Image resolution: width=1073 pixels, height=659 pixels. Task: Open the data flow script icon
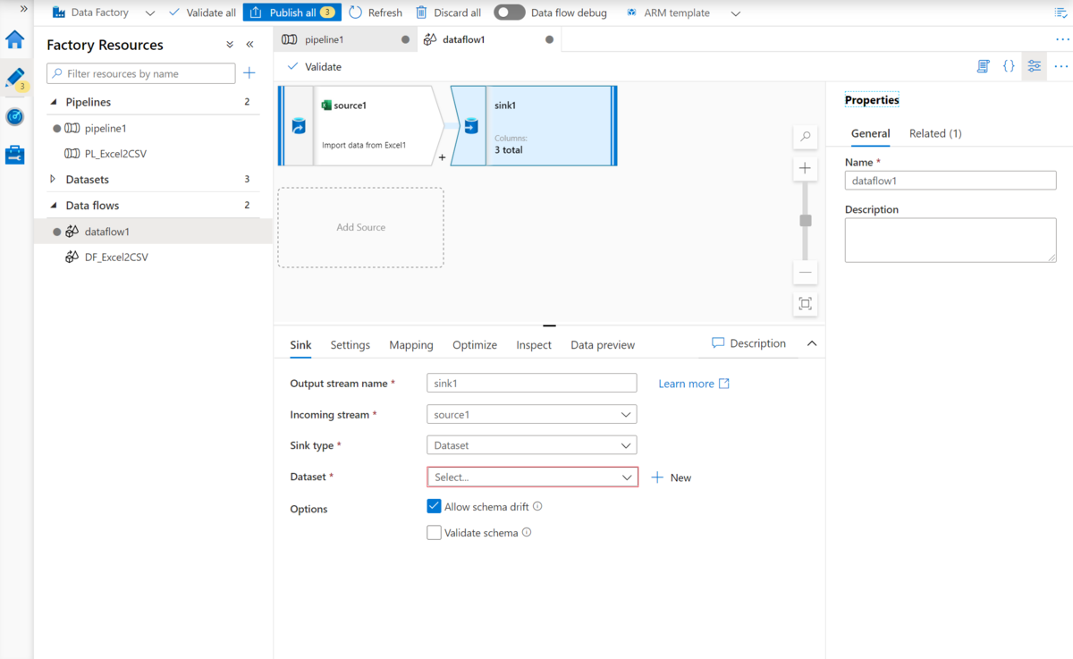coord(983,66)
